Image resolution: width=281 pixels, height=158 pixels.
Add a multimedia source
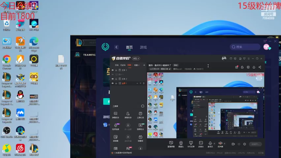pos(201,144)
